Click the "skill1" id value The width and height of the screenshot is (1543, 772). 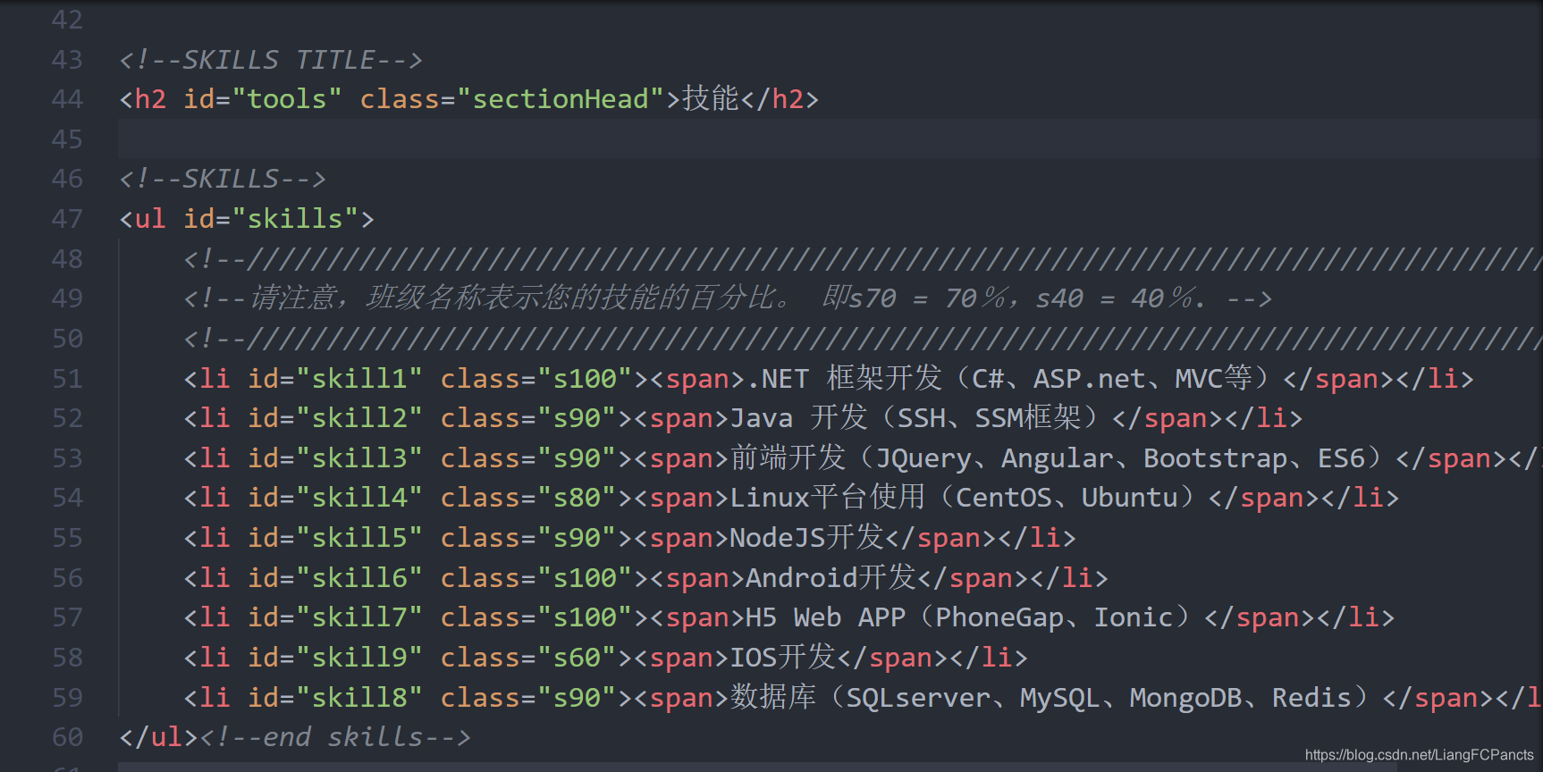click(x=359, y=379)
